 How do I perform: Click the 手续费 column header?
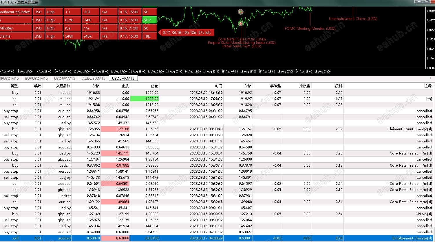click(x=275, y=86)
